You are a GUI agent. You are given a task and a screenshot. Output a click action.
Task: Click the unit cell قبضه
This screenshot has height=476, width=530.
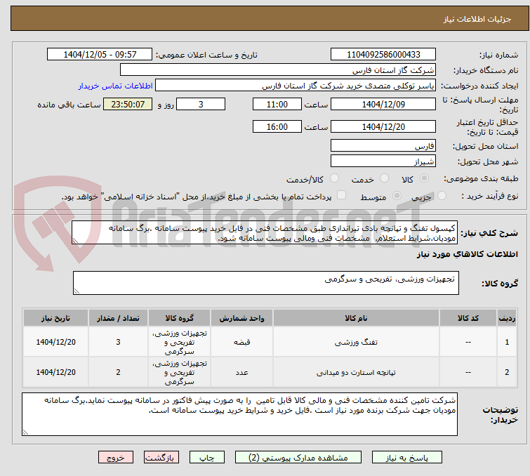241,342
